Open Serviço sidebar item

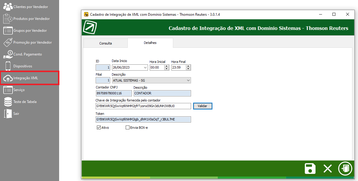coord(14,90)
